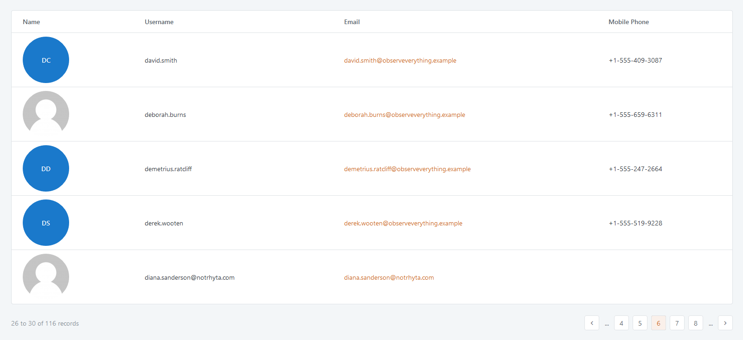The image size is (743, 340).
Task: Select username demetrius.ratcliff
Action: (168, 169)
